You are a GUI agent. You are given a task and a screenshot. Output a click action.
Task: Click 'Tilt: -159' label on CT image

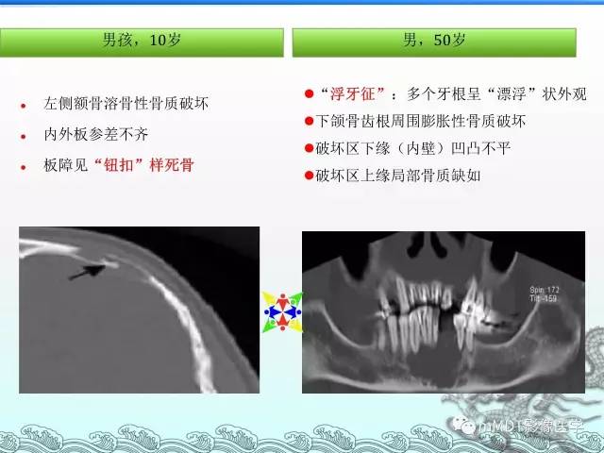[x=544, y=298]
